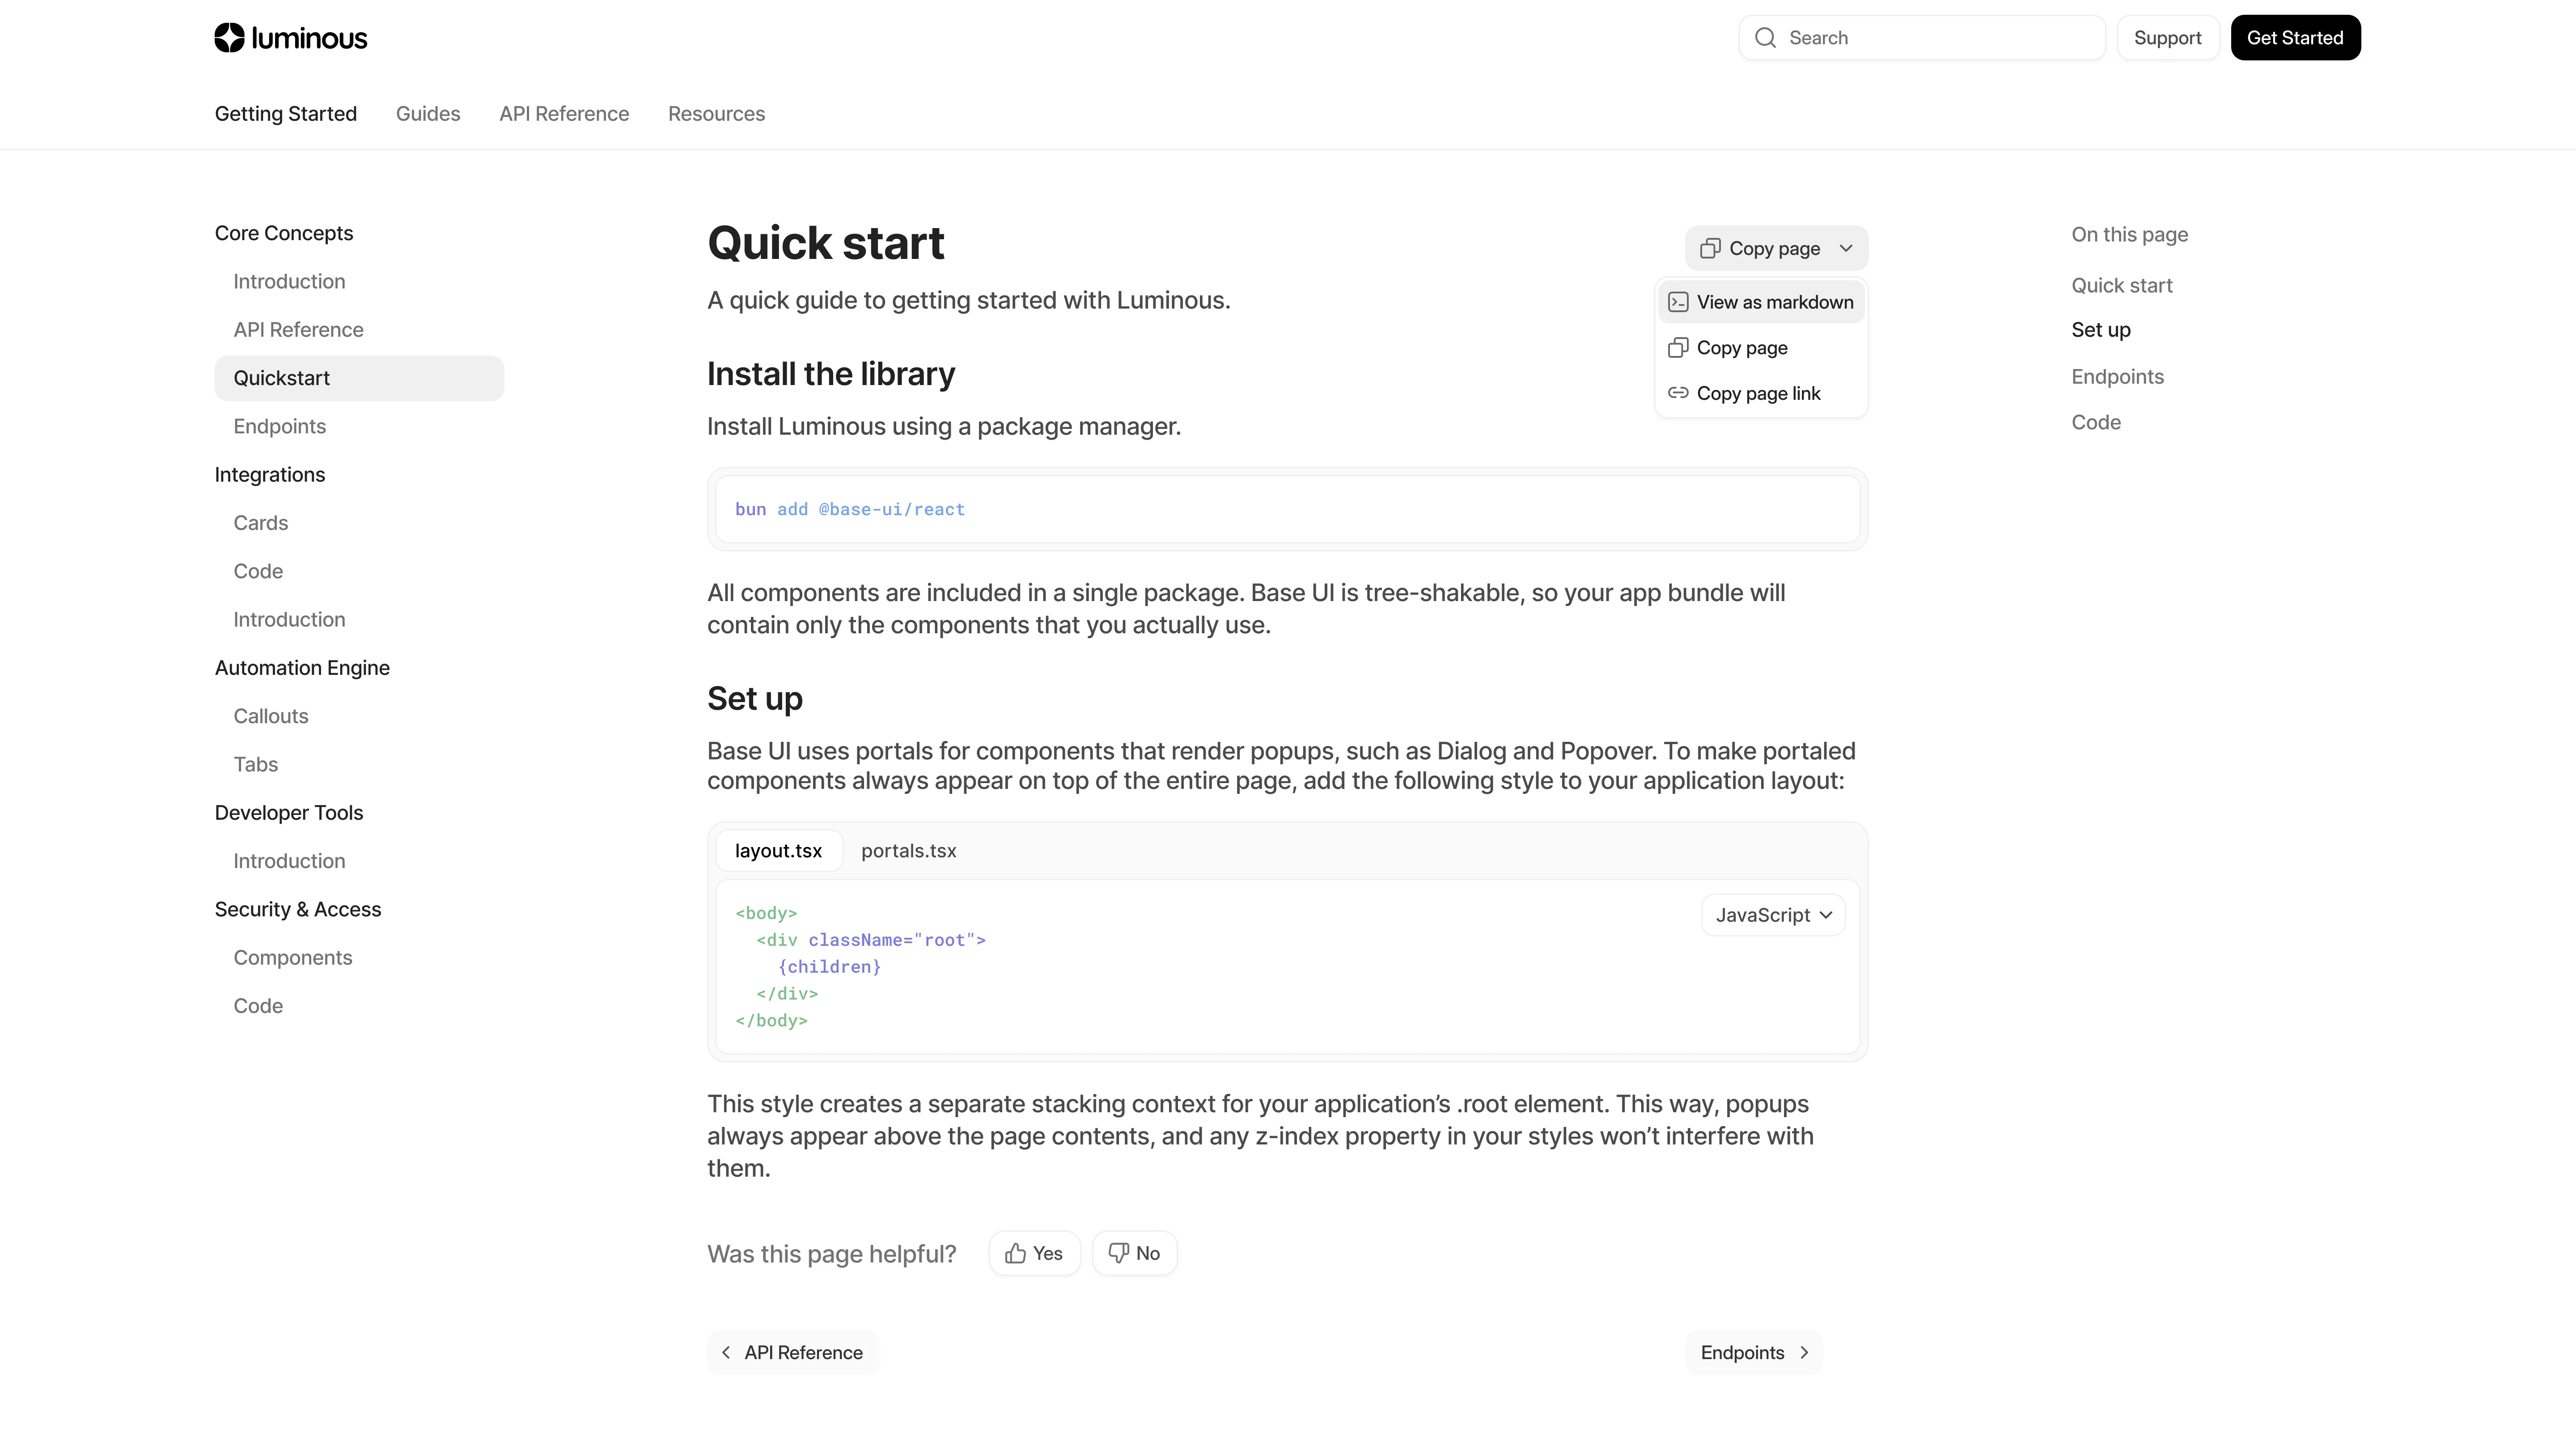This screenshot has height=1449, width=2576.
Task: Click the thumbs-up Yes icon
Action: click(1015, 1253)
